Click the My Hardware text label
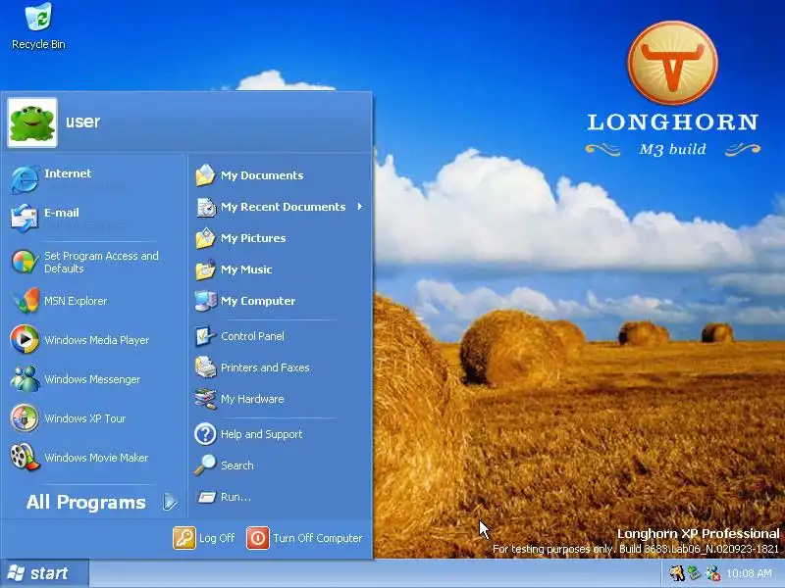The width and height of the screenshot is (785, 588). pos(252,399)
